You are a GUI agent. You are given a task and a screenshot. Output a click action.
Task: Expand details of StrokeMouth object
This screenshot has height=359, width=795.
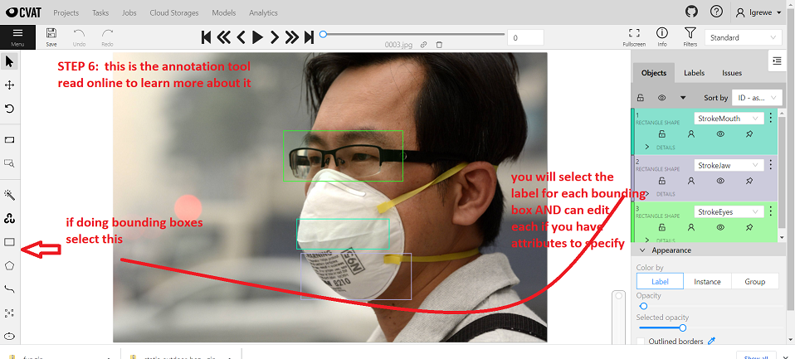(x=646, y=147)
